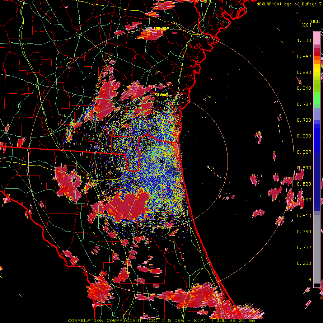Click the 50 NMI range ring label

161,95
